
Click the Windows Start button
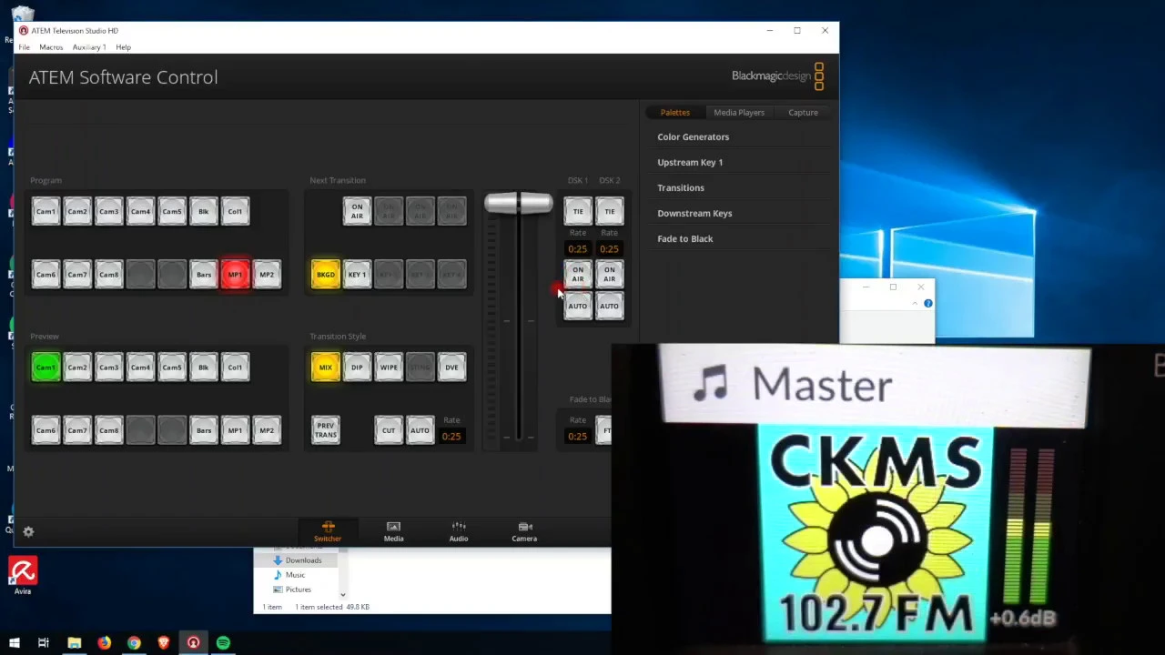tap(15, 643)
